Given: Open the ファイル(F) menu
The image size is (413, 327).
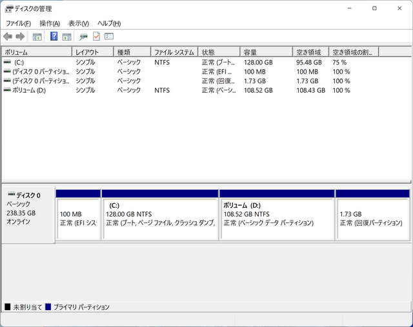Looking at the screenshot, I should tap(18, 23).
